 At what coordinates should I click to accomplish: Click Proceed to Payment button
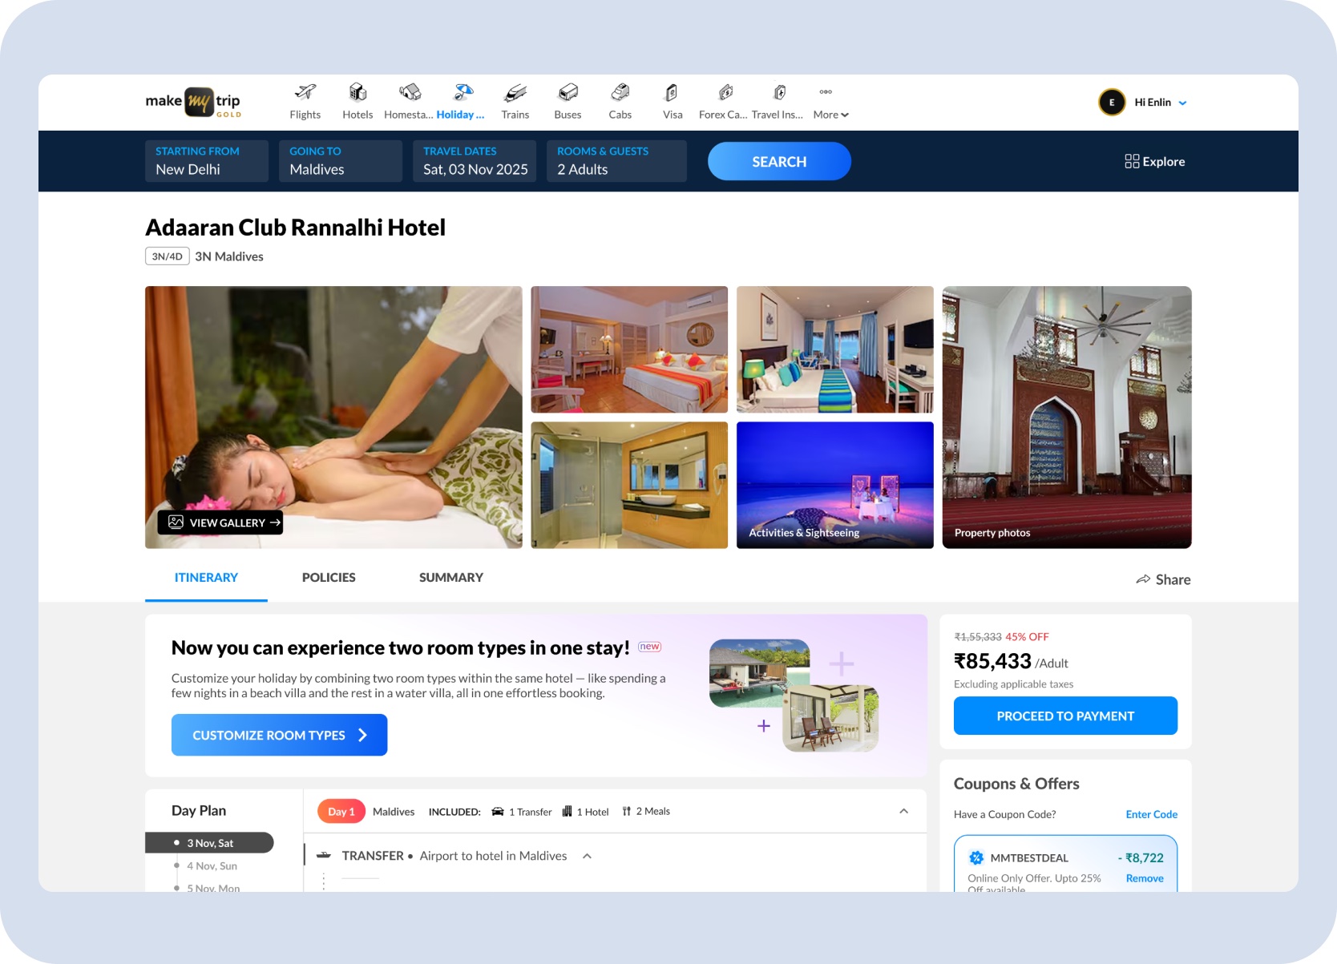click(x=1065, y=716)
